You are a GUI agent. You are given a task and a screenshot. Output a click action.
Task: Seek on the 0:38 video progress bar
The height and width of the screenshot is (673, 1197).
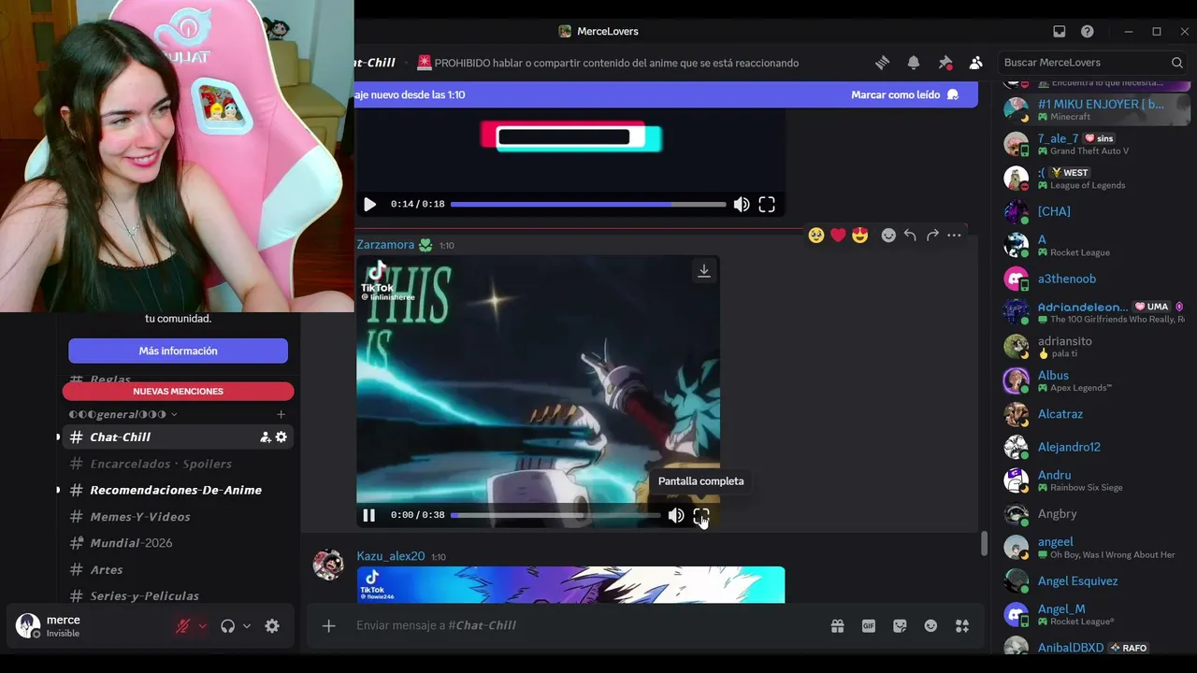pos(555,515)
